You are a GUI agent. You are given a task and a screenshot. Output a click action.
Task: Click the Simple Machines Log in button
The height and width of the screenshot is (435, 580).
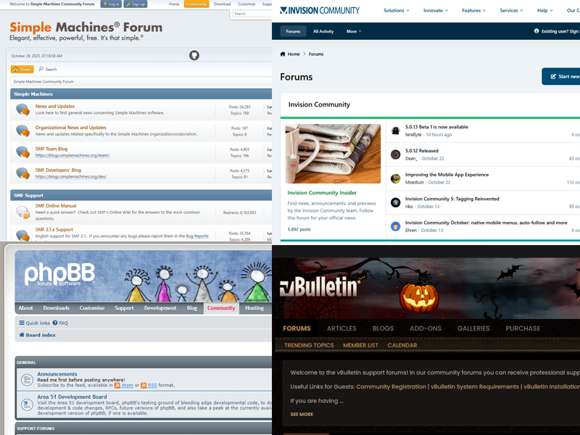tap(111, 4)
